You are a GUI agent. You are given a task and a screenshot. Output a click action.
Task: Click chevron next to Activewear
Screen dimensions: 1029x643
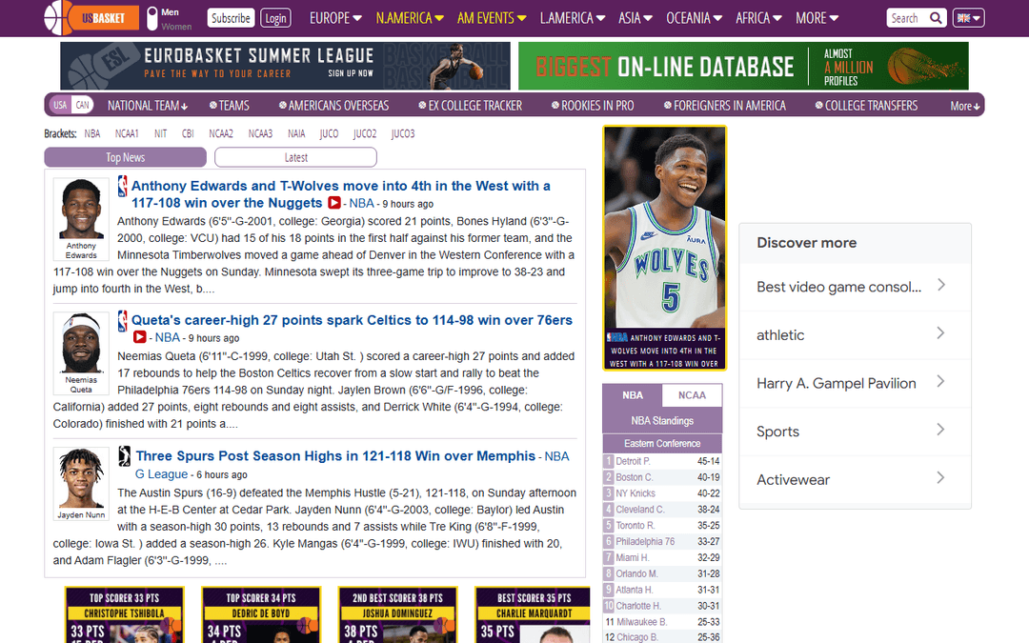[x=940, y=477]
